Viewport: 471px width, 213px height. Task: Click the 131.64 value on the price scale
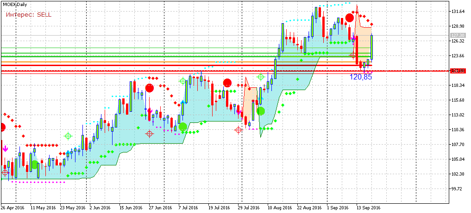(458, 12)
